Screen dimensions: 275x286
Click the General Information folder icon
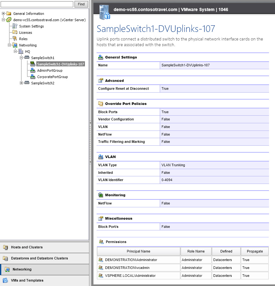pyautogui.click(x=9, y=14)
